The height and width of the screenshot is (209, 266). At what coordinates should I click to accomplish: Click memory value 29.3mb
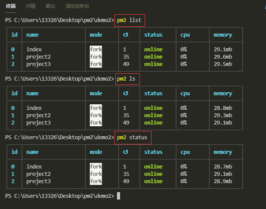223,115
